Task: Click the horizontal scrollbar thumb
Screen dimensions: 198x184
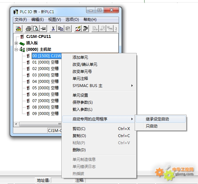Action: (x=40, y=124)
